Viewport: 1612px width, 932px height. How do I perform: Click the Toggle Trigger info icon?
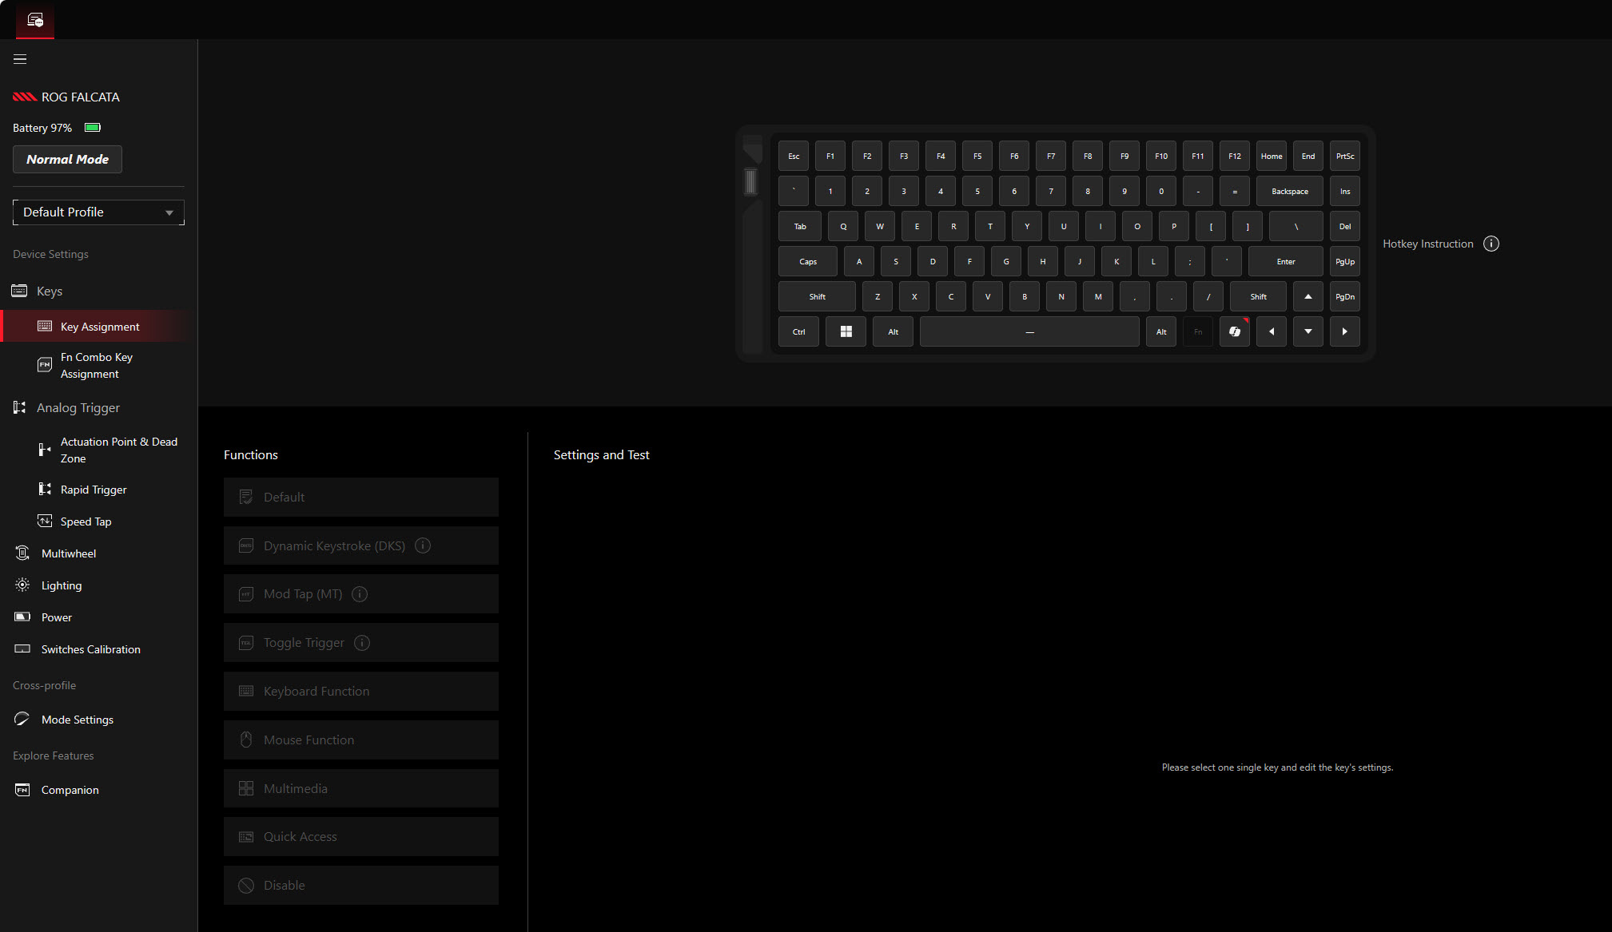click(362, 643)
